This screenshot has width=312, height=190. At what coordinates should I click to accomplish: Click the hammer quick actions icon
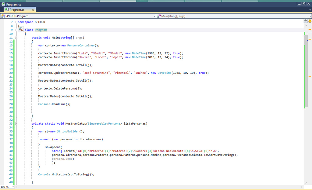[x=21, y=29]
